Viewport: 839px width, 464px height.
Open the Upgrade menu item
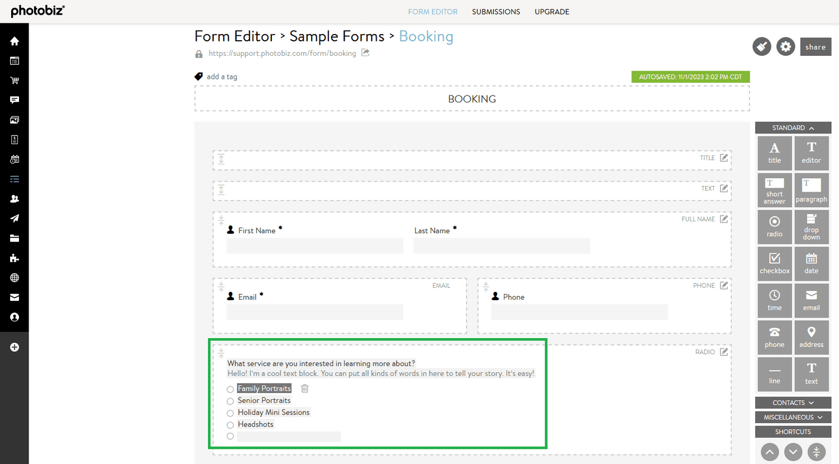(x=552, y=11)
